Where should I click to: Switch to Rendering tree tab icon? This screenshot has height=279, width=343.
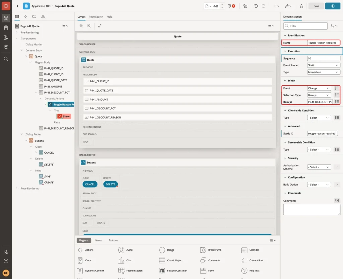click(17, 16)
